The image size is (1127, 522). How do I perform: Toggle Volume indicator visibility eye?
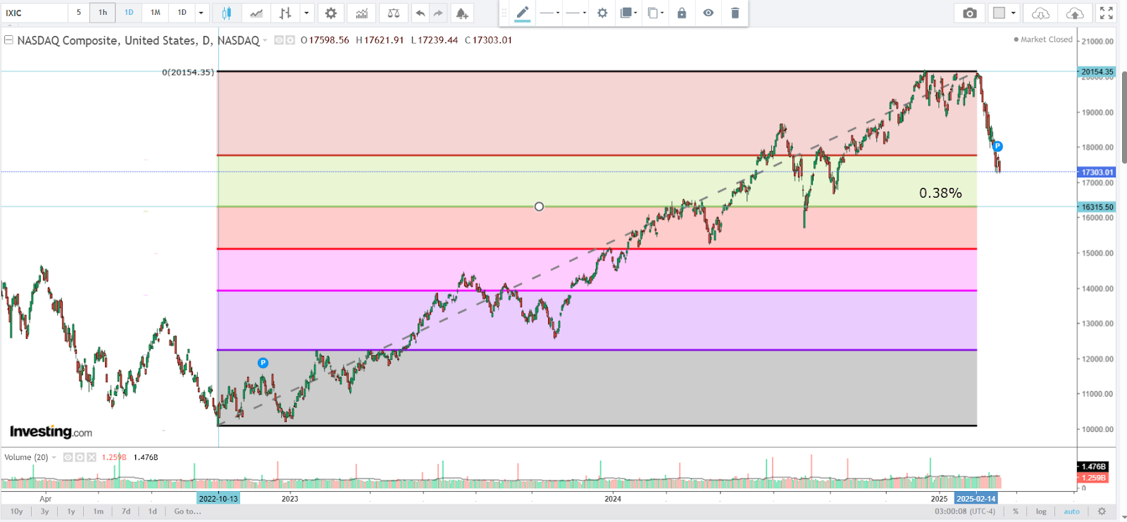click(68, 457)
